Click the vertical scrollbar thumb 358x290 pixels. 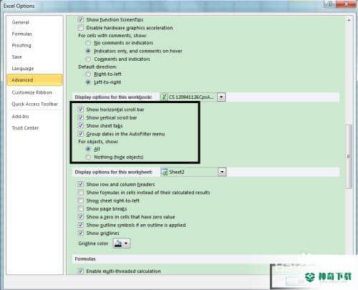(349, 157)
